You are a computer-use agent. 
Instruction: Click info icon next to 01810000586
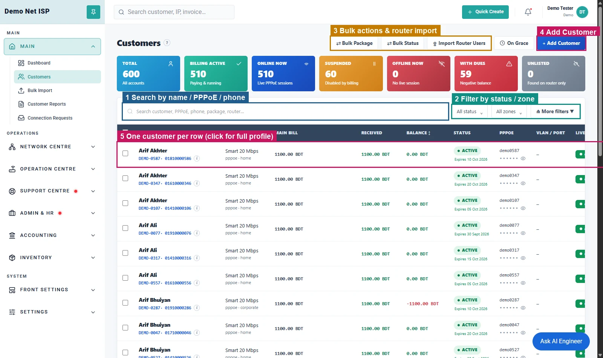pos(197,158)
